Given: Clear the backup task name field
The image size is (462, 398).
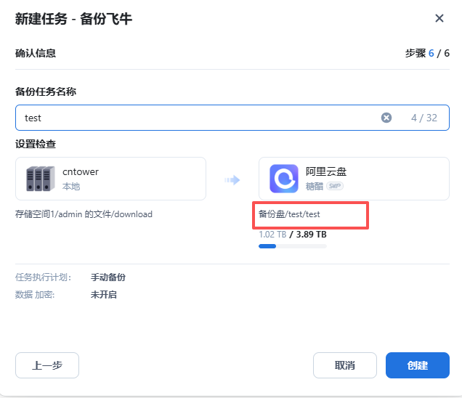Looking at the screenshot, I should click(386, 118).
